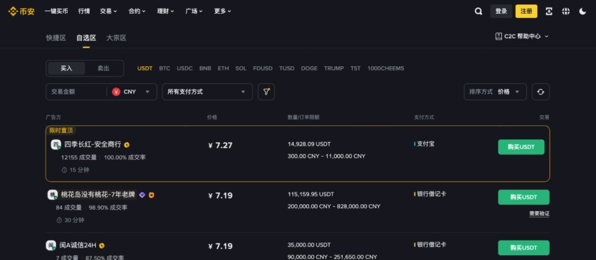Open the CNY currency dropdown
This screenshot has width=596, height=260.
coord(132,92)
